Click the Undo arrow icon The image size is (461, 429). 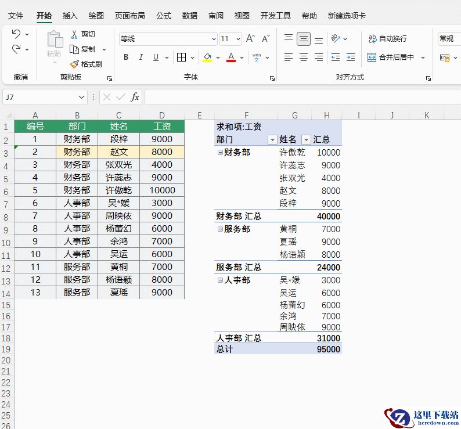[x=16, y=34]
